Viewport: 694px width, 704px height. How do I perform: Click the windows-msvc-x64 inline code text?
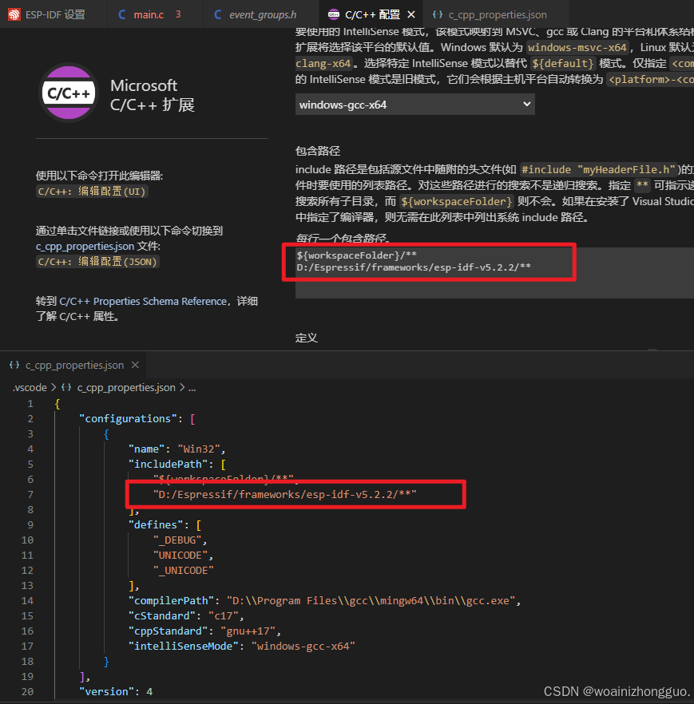(x=577, y=47)
